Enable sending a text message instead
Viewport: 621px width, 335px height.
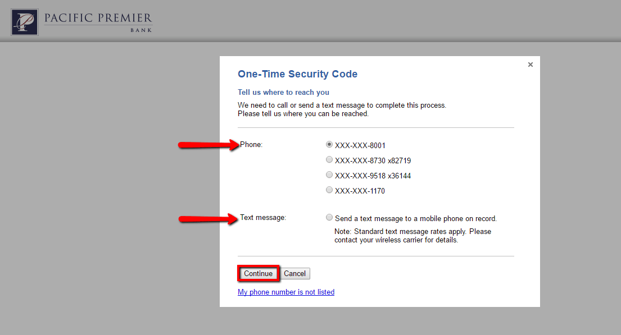[x=329, y=217]
